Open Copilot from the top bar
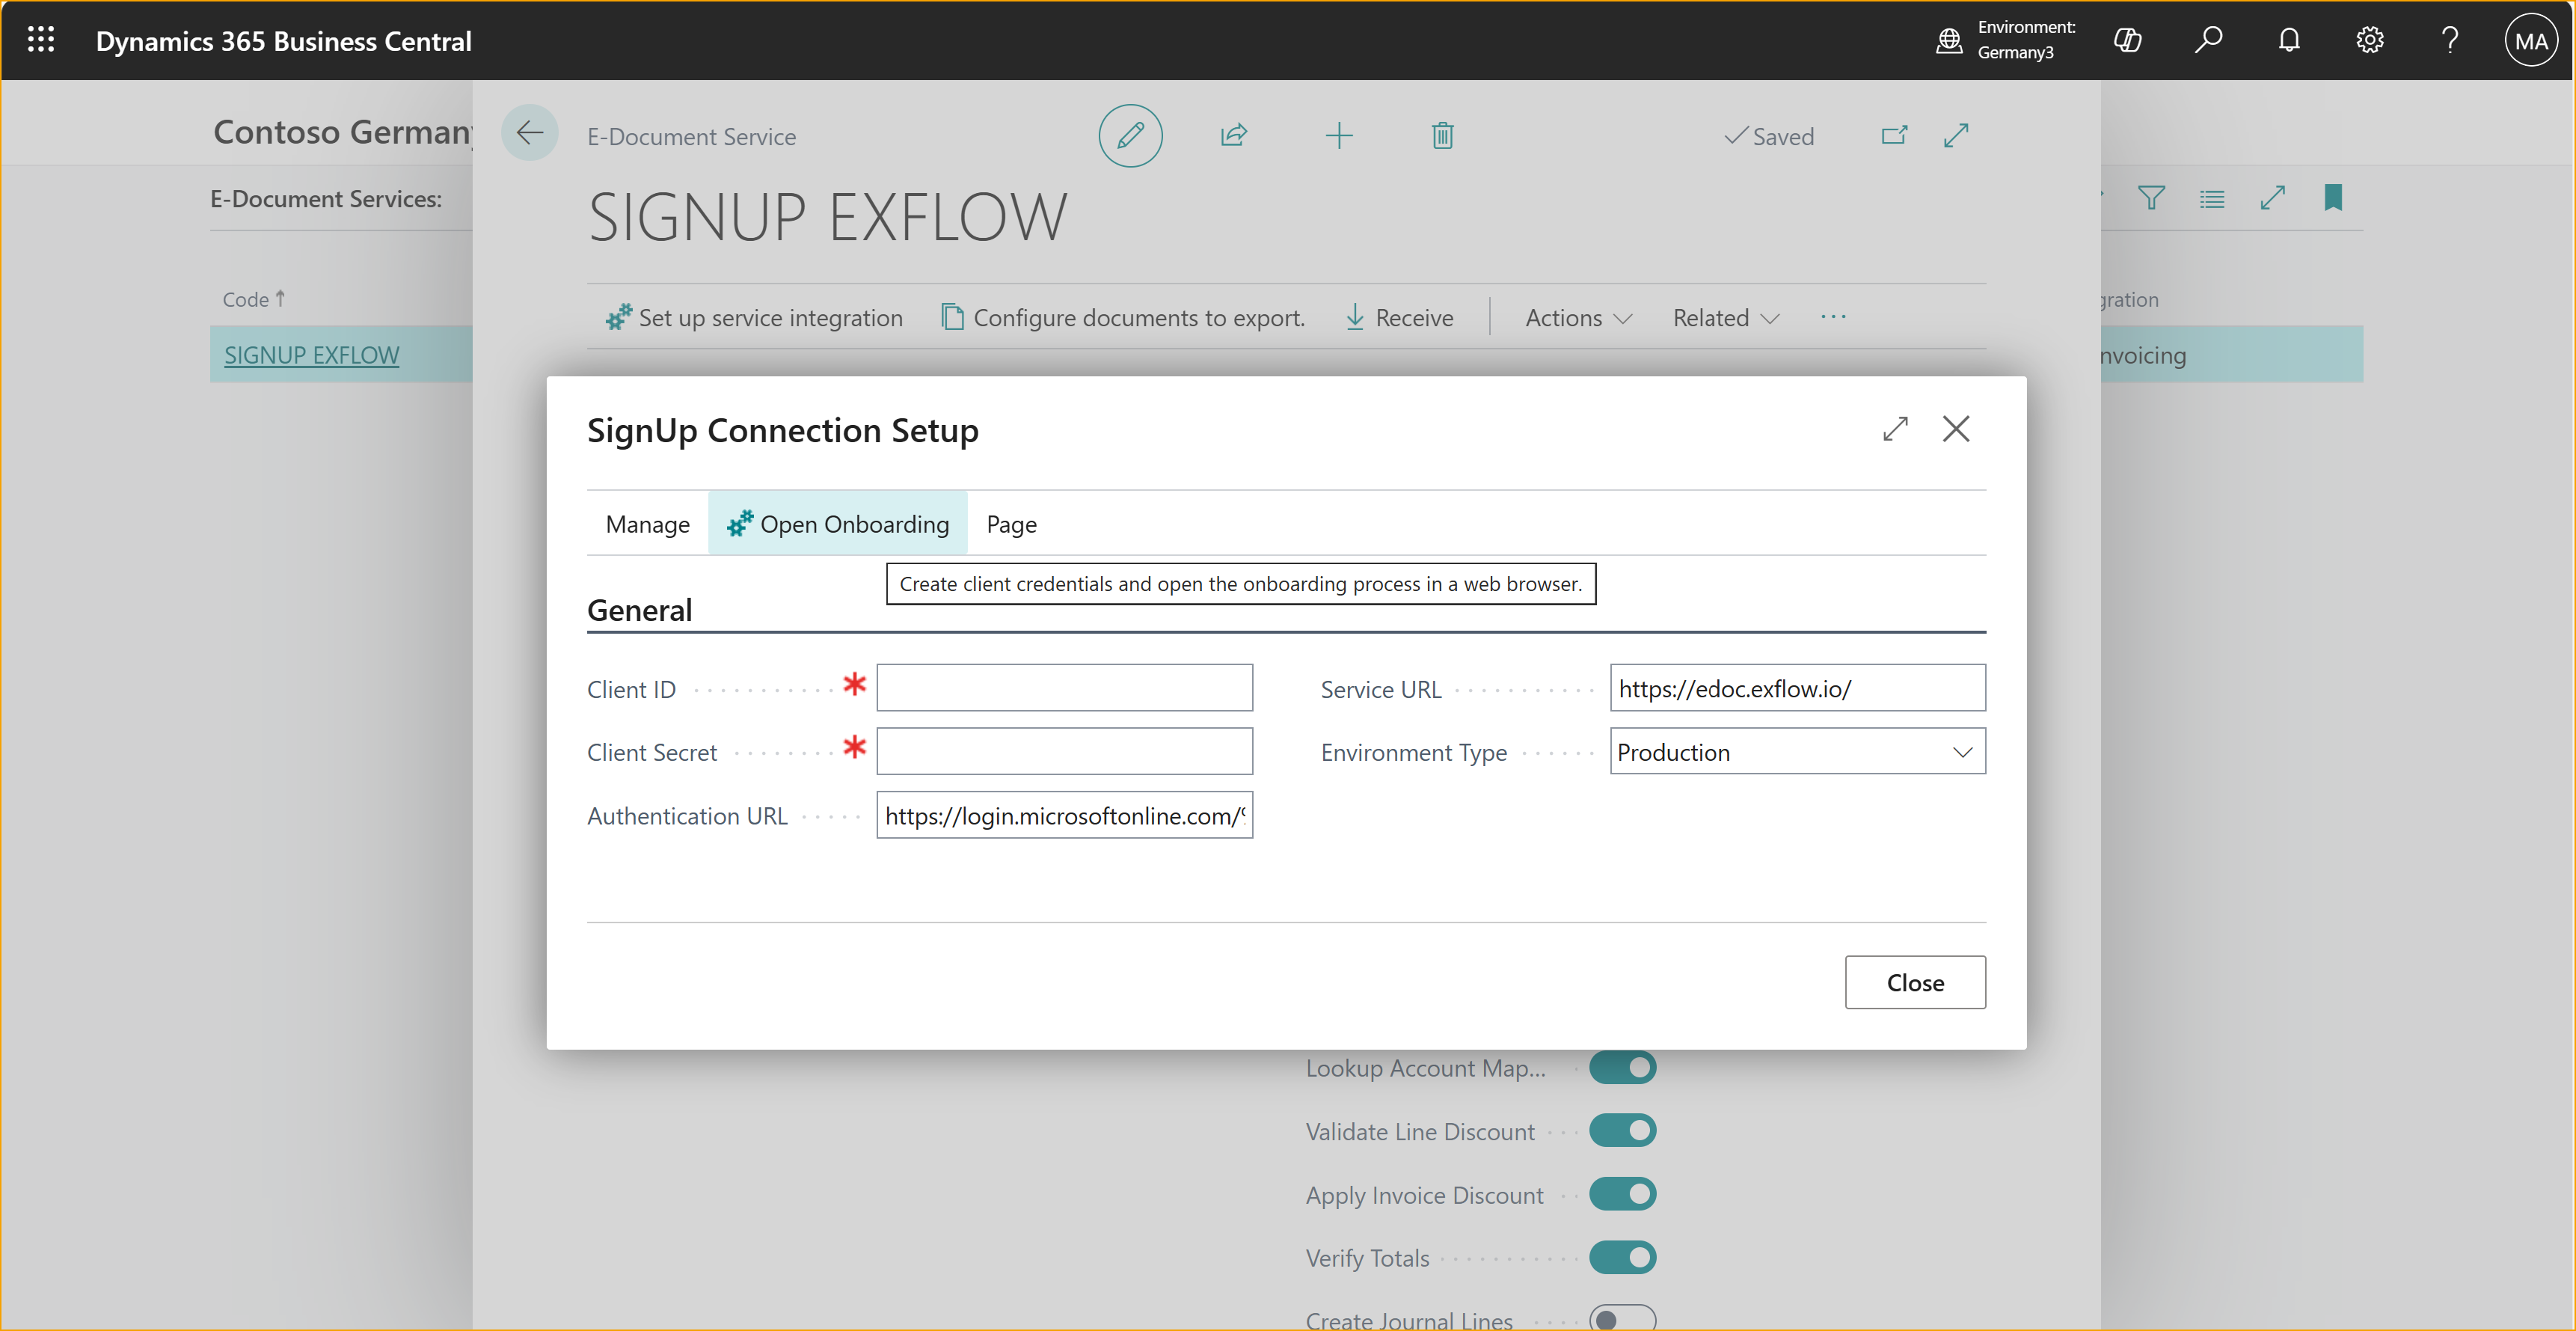Viewport: 2576px width, 1331px height. tap(2129, 40)
